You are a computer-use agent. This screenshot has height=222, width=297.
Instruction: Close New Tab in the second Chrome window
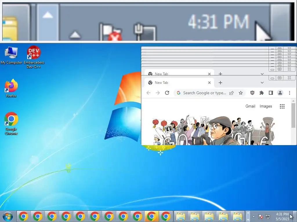point(209,74)
